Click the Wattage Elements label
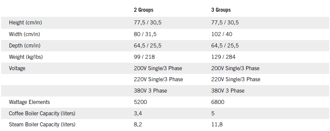Image resolution: width=330 pixels, height=131 pixels. click(x=29, y=102)
